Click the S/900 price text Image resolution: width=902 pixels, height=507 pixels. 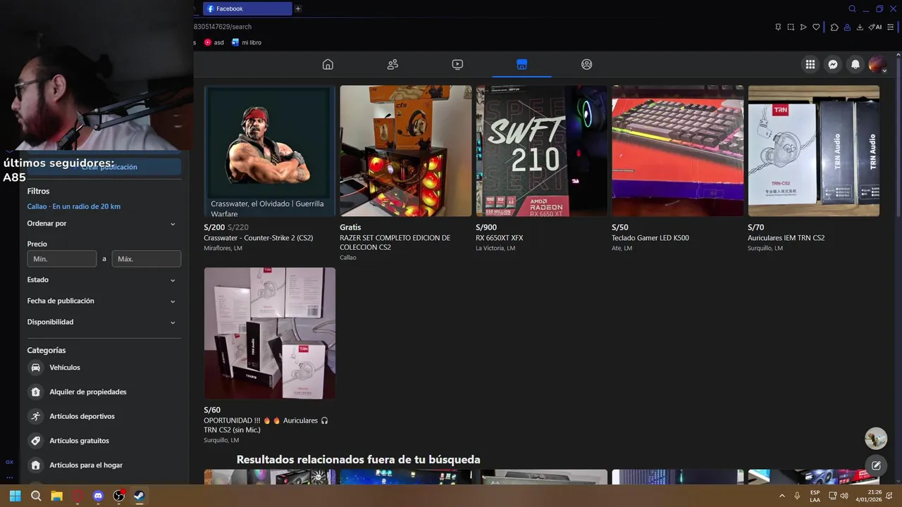click(486, 227)
